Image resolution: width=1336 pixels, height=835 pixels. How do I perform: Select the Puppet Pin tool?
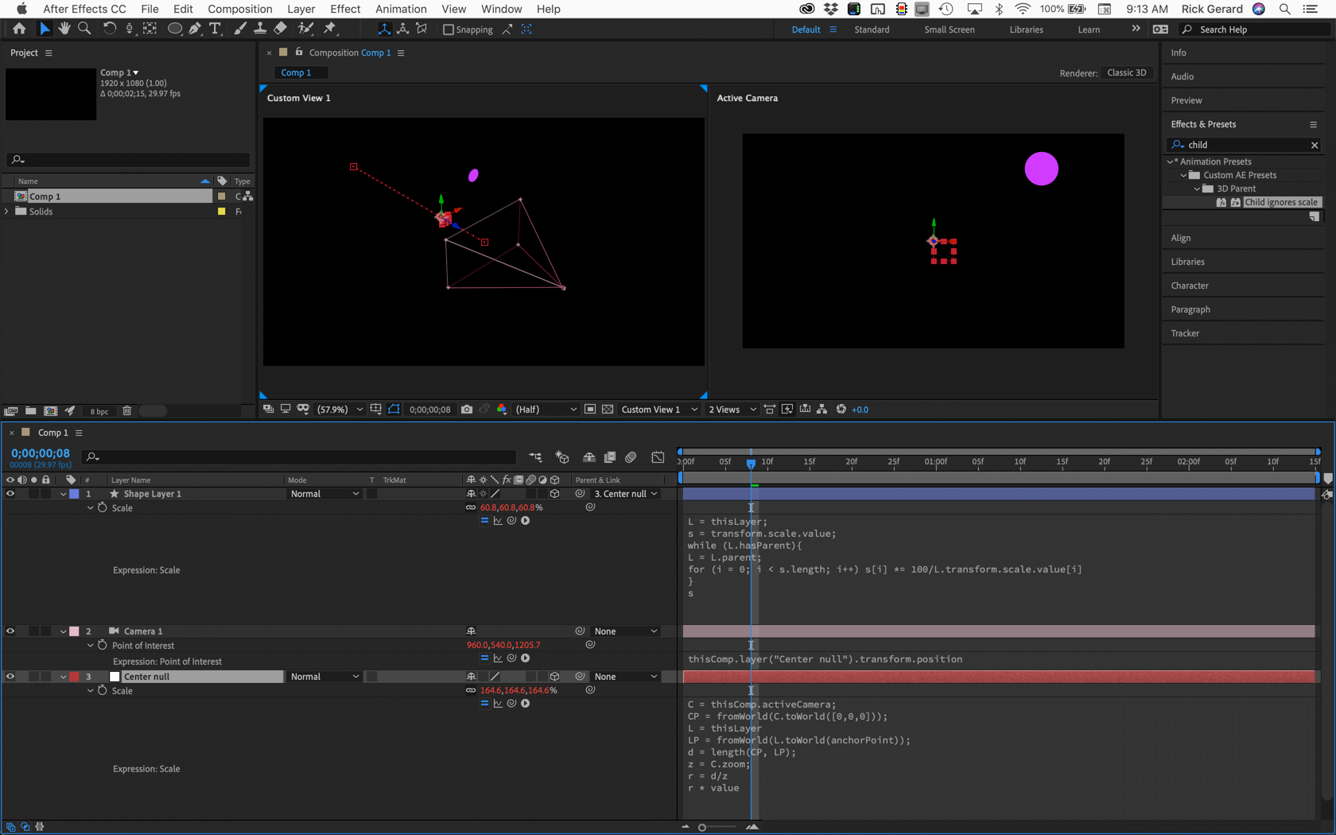click(330, 29)
